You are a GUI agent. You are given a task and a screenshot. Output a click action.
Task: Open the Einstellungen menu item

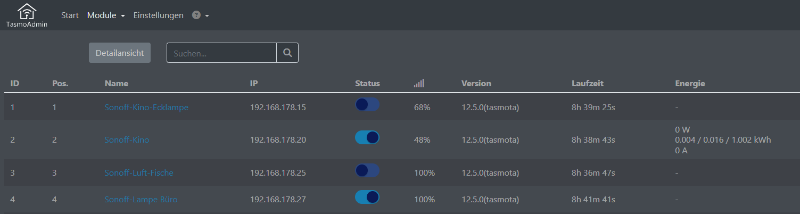(x=159, y=15)
